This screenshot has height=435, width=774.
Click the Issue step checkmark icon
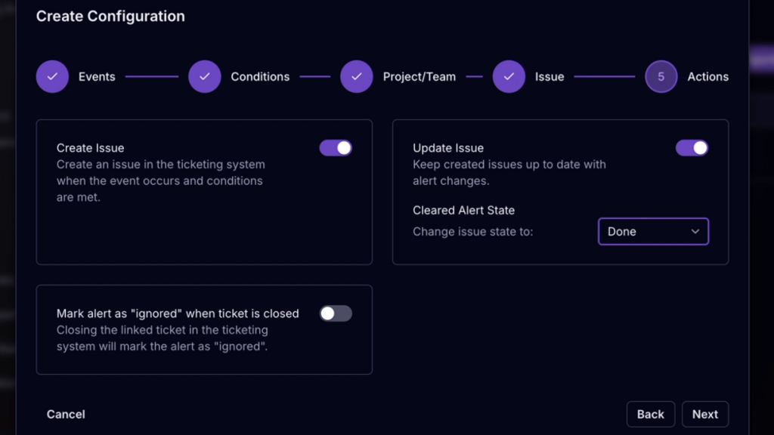[510, 76]
